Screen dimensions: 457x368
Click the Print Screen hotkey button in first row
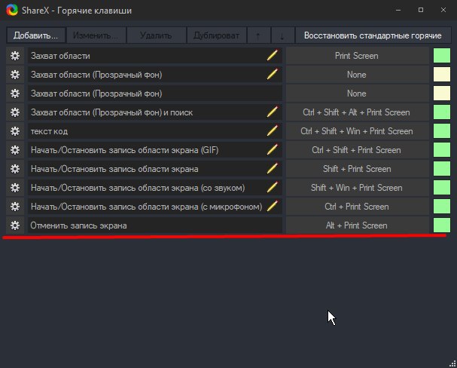tap(357, 56)
